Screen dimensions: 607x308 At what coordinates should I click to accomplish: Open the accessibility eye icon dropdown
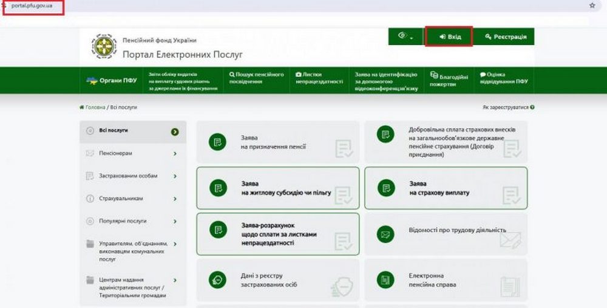tap(405, 37)
